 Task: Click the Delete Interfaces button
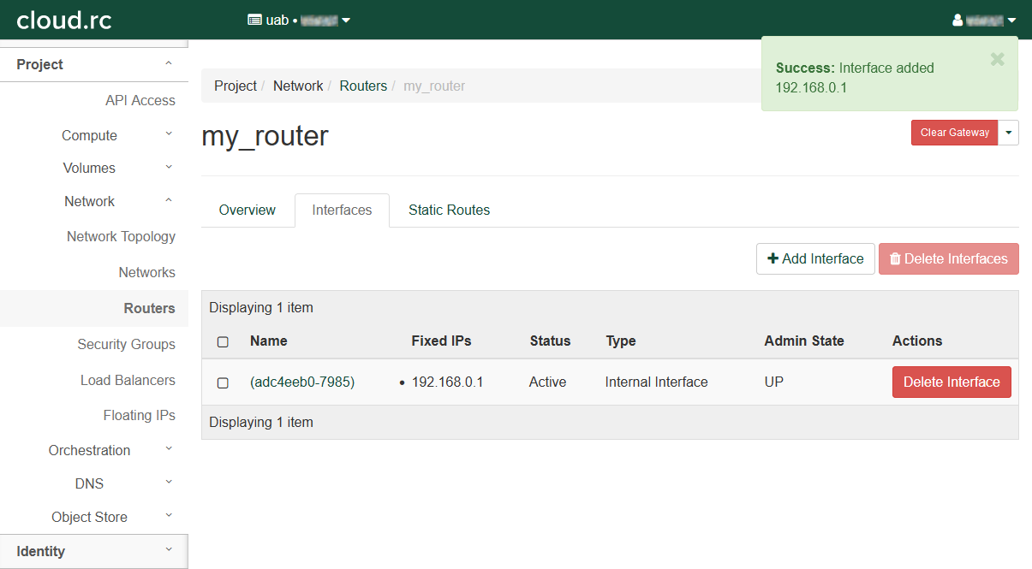pyautogui.click(x=948, y=258)
